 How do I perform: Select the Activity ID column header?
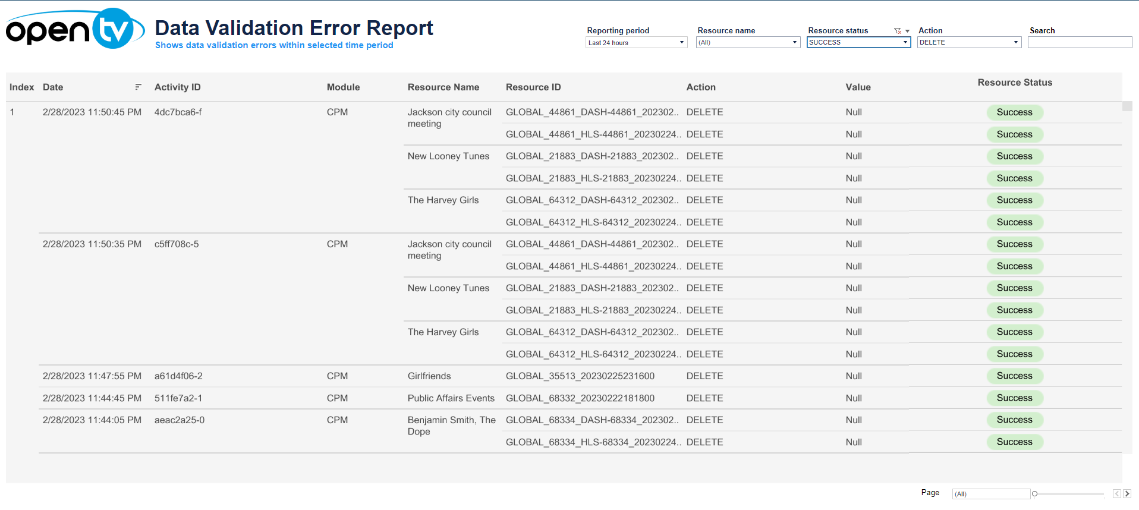click(x=178, y=87)
